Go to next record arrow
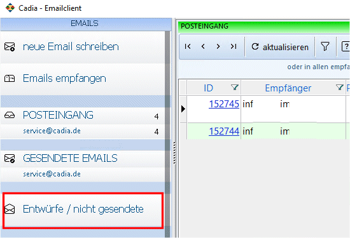Viewport: 350px width, 238px height. (x=218, y=46)
